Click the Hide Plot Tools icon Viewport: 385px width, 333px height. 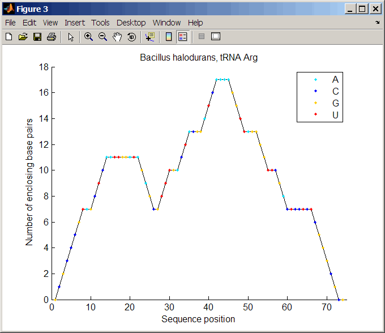[202, 37]
